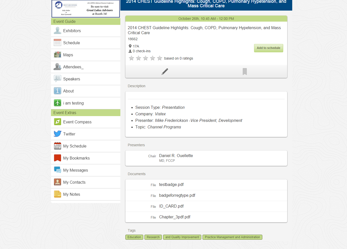Click the About info icon

pyautogui.click(x=58, y=91)
